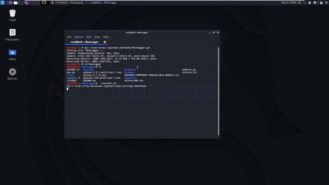Open the Trash desktop icon
329x185 pixels.
pos(12,15)
